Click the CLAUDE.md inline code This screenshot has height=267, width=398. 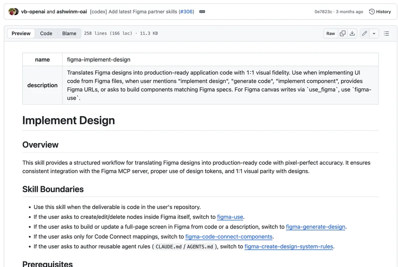[x=169, y=247]
